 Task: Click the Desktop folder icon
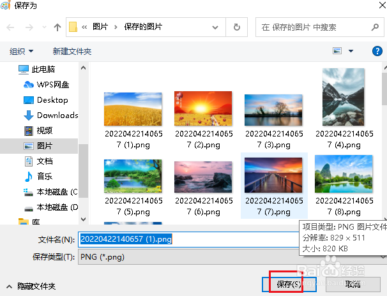[x=29, y=100]
